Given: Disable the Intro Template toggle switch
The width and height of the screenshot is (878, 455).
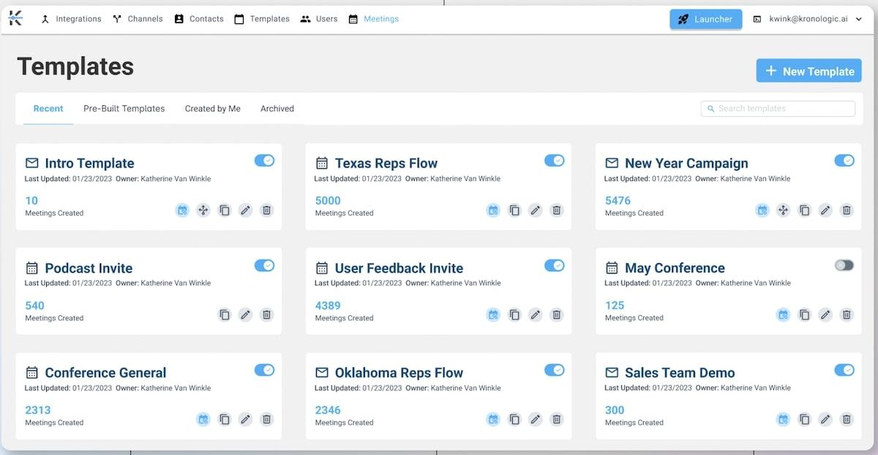Looking at the screenshot, I should pyautogui.click(x=264, y=161).
